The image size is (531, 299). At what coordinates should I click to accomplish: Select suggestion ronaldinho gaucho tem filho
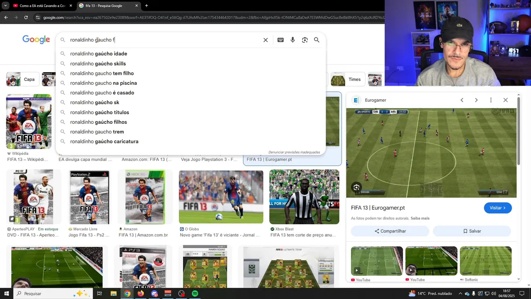191,73
